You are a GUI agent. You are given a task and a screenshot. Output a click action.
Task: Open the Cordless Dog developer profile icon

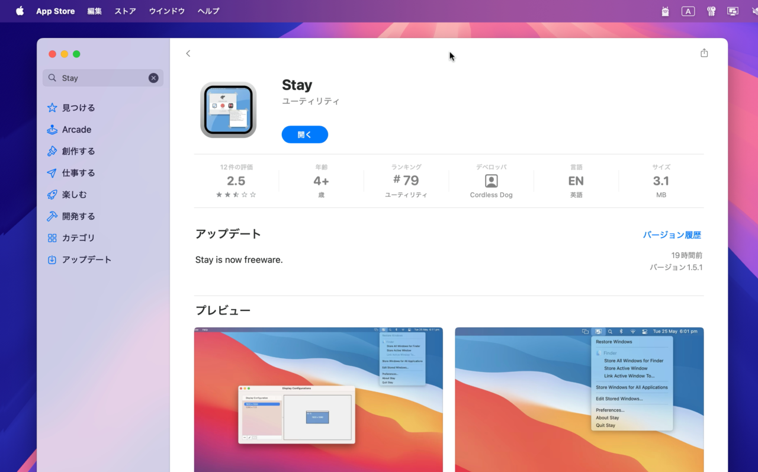pyautogui.click(x=491, y=181)
